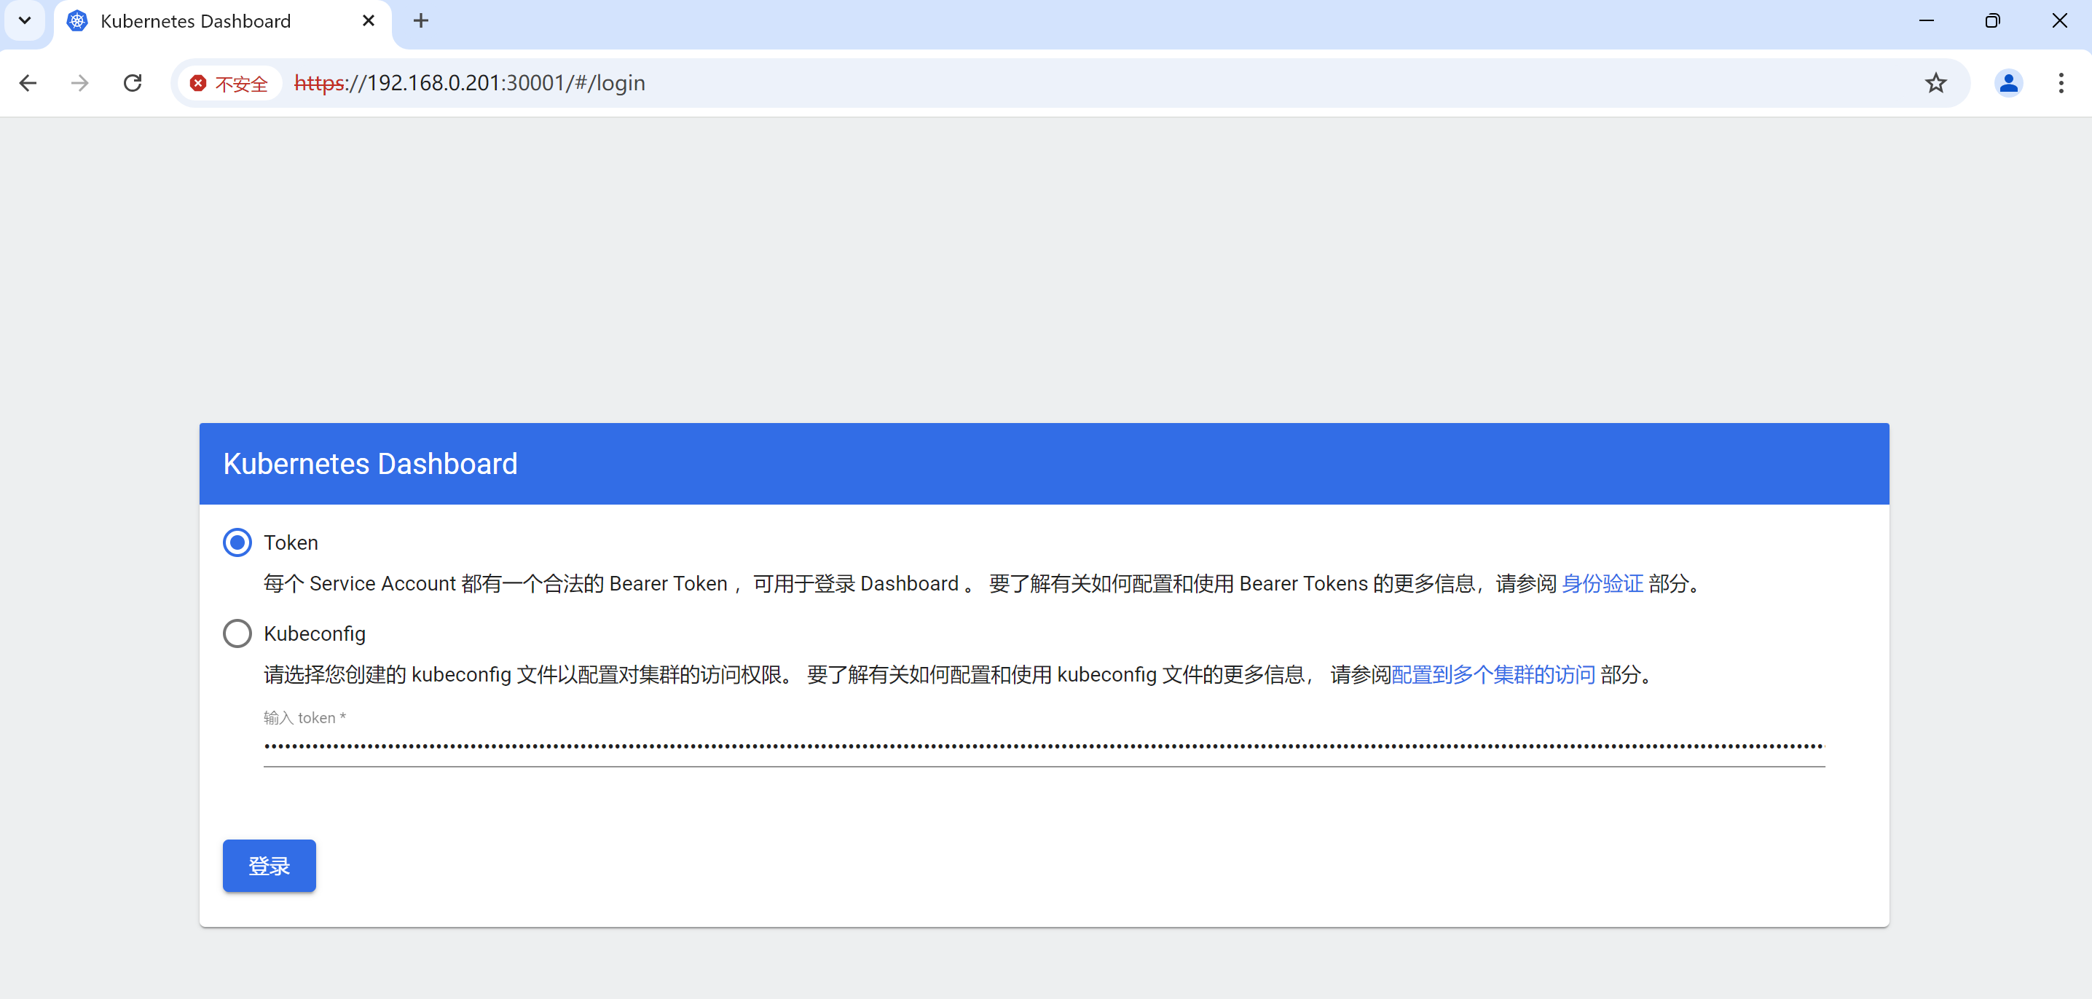Screen dimensions: 2092x999
Task: Open the Chrome profile avatar
Action: (2008, 83)
